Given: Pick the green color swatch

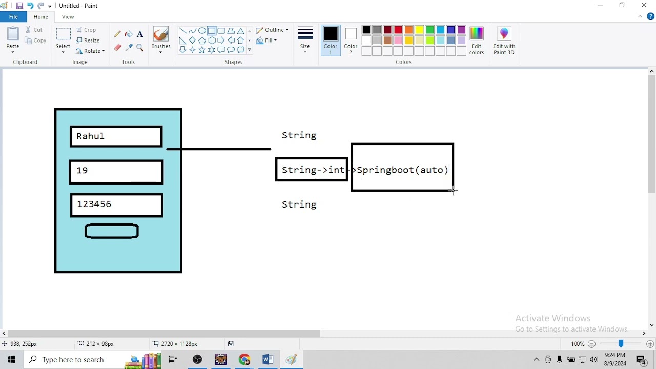Looking at the screenshot, I should point(429,30).
